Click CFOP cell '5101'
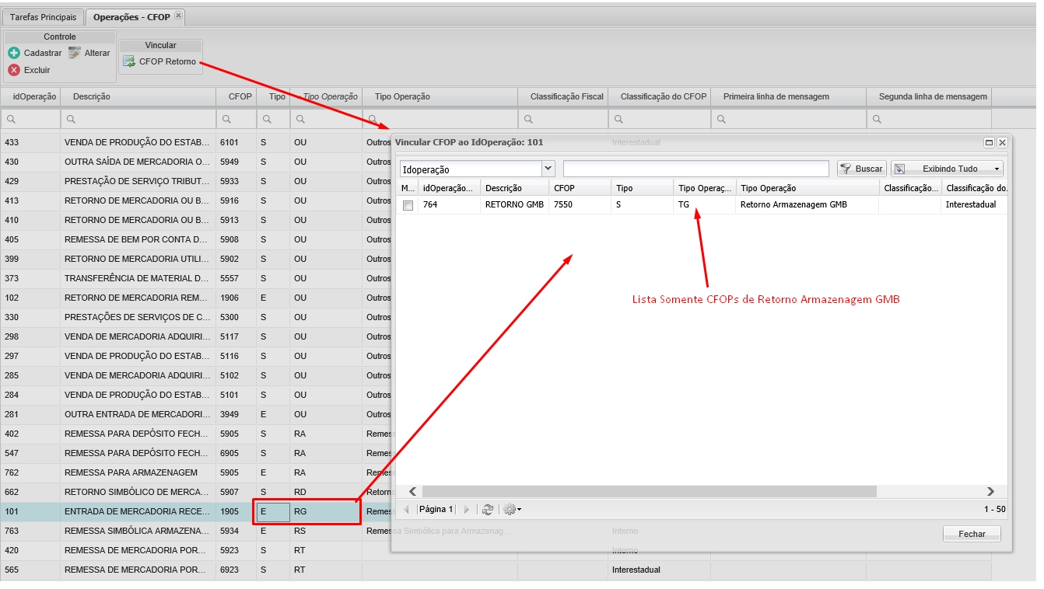 (236, 395)
